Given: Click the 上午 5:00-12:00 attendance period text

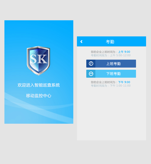Looking at the screenshot, I should click(120, 55).
